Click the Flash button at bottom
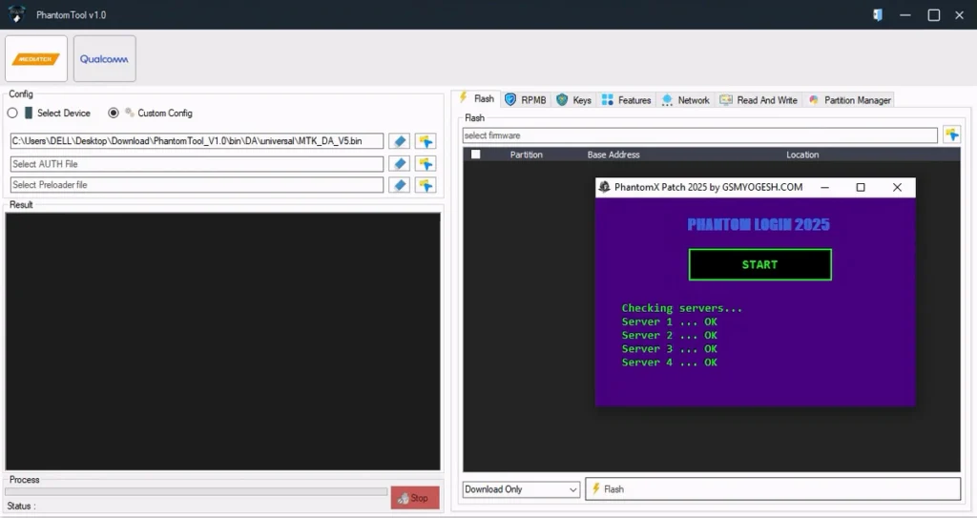The width and height of the screenshot is (977, 518). (772, 489)
